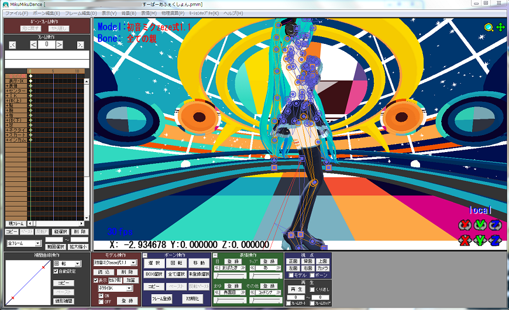
Task: Click next arrow beside コッチミナ morph
Action: 278,292
